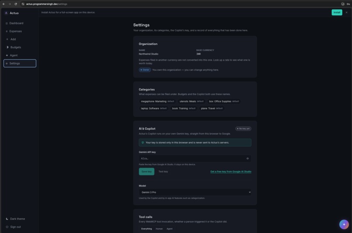352x233 pixels.
Task: Click the Settings gear icon
Action: 7,63
